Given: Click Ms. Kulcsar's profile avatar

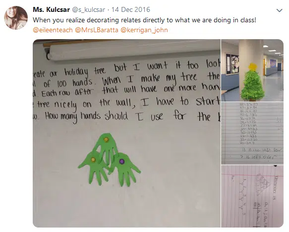Looking at the screenshot, I should 16,18.
